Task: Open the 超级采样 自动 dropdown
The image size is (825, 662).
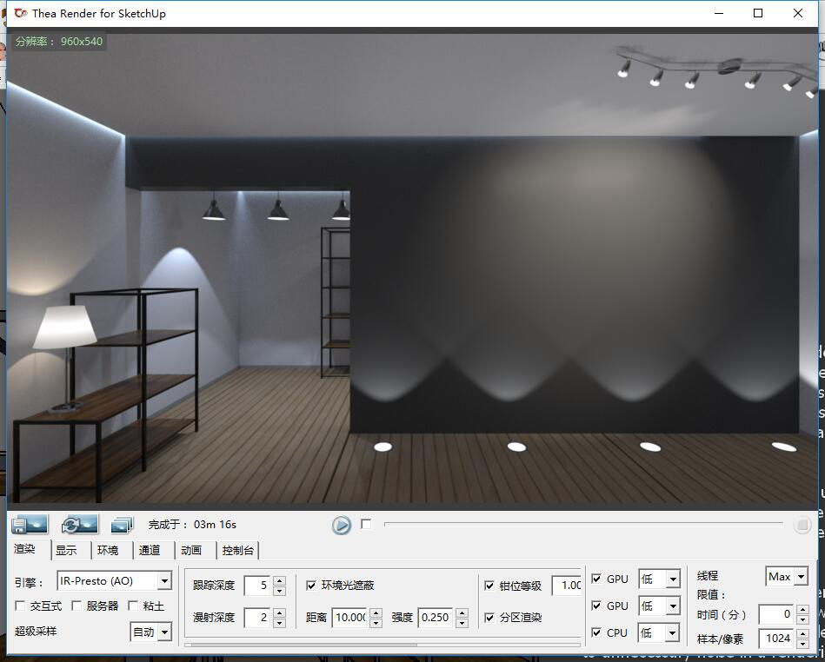Action: pyautogui.click(x=151, y=632)
